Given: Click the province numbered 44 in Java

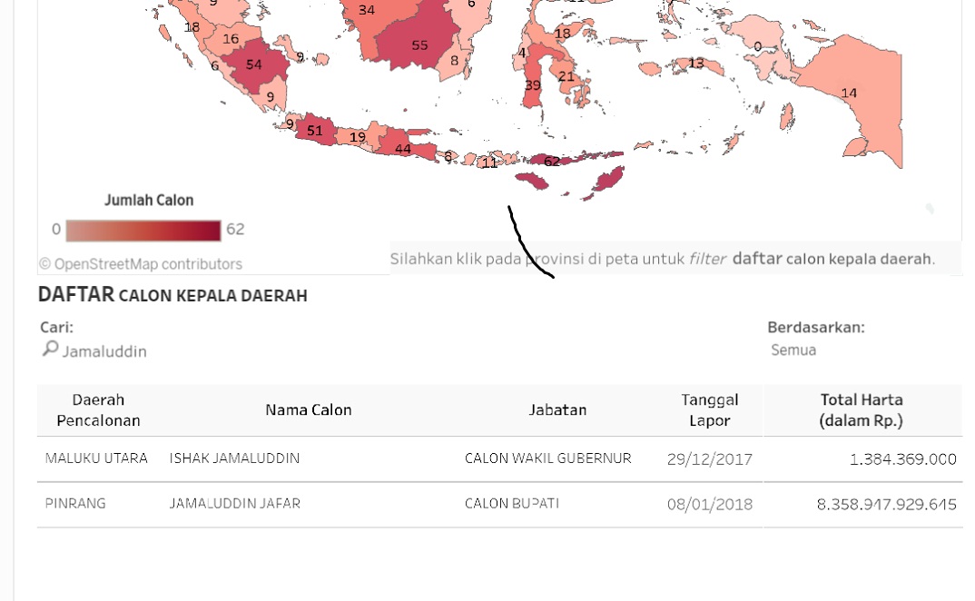Looking at the screenshot, I should click(402, 147).
